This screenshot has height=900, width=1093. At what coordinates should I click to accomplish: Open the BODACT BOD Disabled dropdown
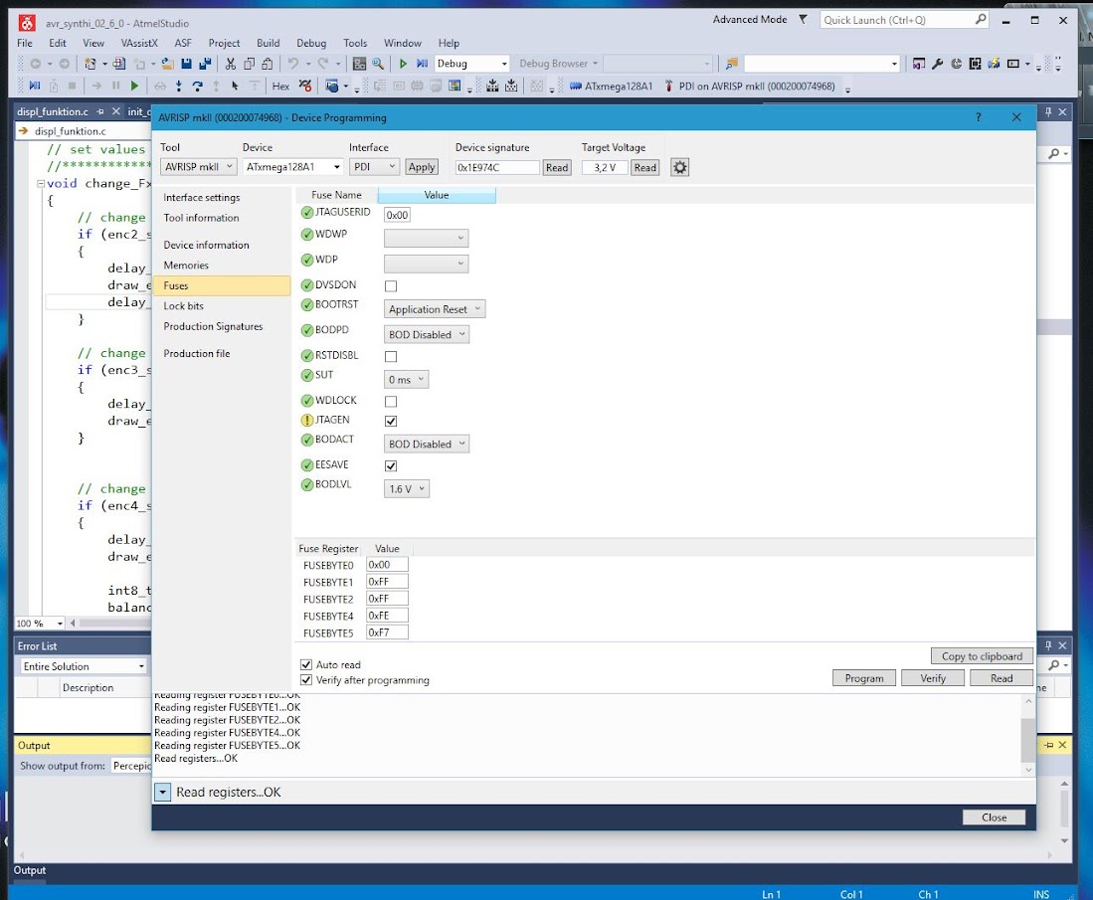426,445
